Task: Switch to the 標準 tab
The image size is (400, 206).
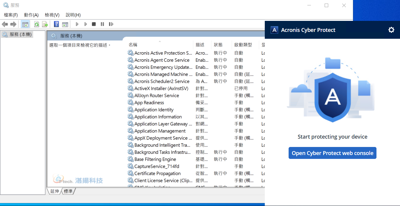Action: 68,191
